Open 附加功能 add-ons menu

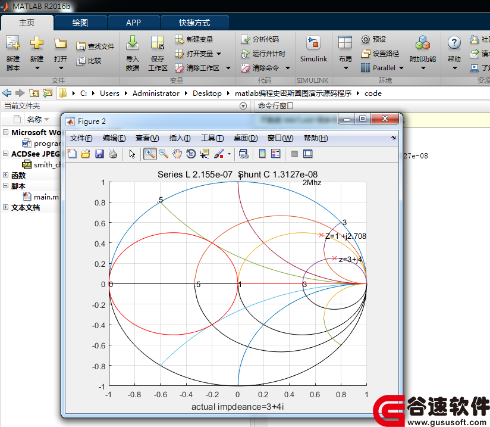[x=423, y=52]
